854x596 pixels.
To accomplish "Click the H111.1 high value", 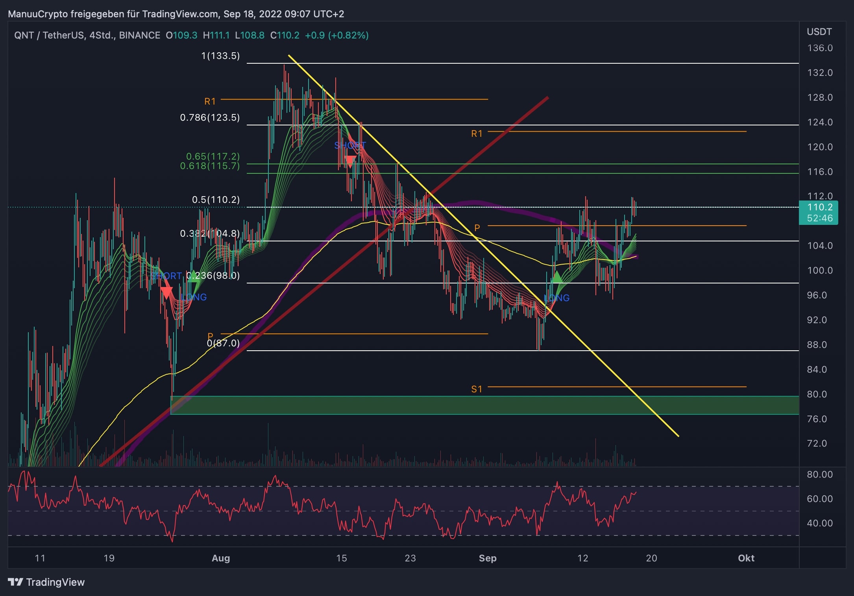I will click(x=216, y=35).
